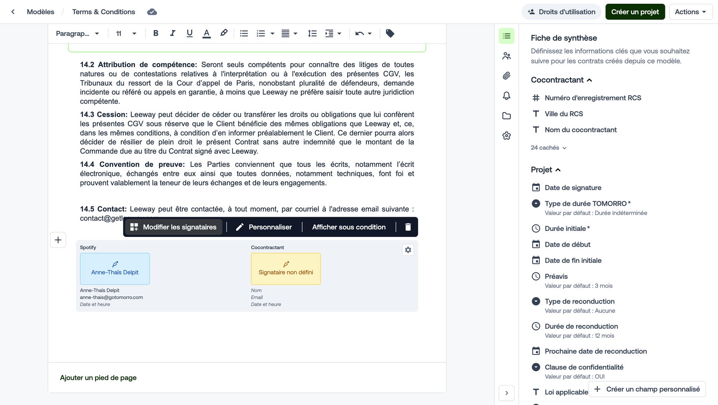Open the attachments paperclip panel
The image size is (718, 405).
click(506, 76)
